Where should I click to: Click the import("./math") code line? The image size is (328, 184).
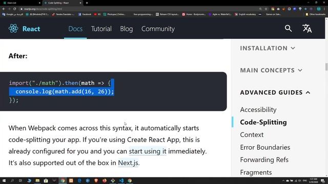click(59, 83)
